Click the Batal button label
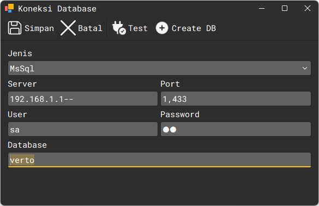The width and height of the screenshot is (319, 206). (90, 28)
